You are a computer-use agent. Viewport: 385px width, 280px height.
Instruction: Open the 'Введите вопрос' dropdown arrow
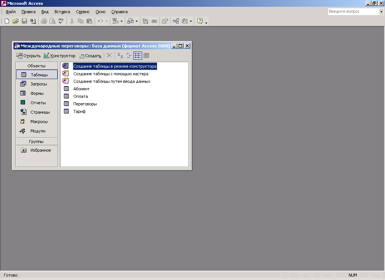[x=381, y=12]
